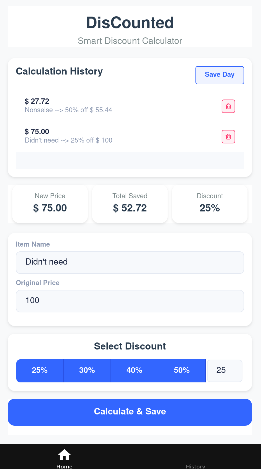Choose the 40% discount option
The height and width of the screenshot is (469, 261).
[x=134, y=371]
